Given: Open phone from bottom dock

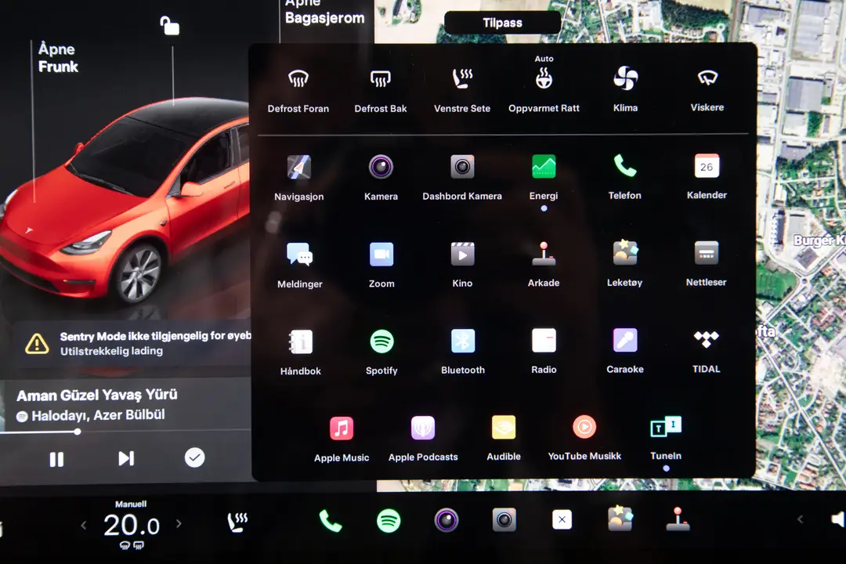Looking at the screenshot, I should pyautogui.click(x=331, y=521).
